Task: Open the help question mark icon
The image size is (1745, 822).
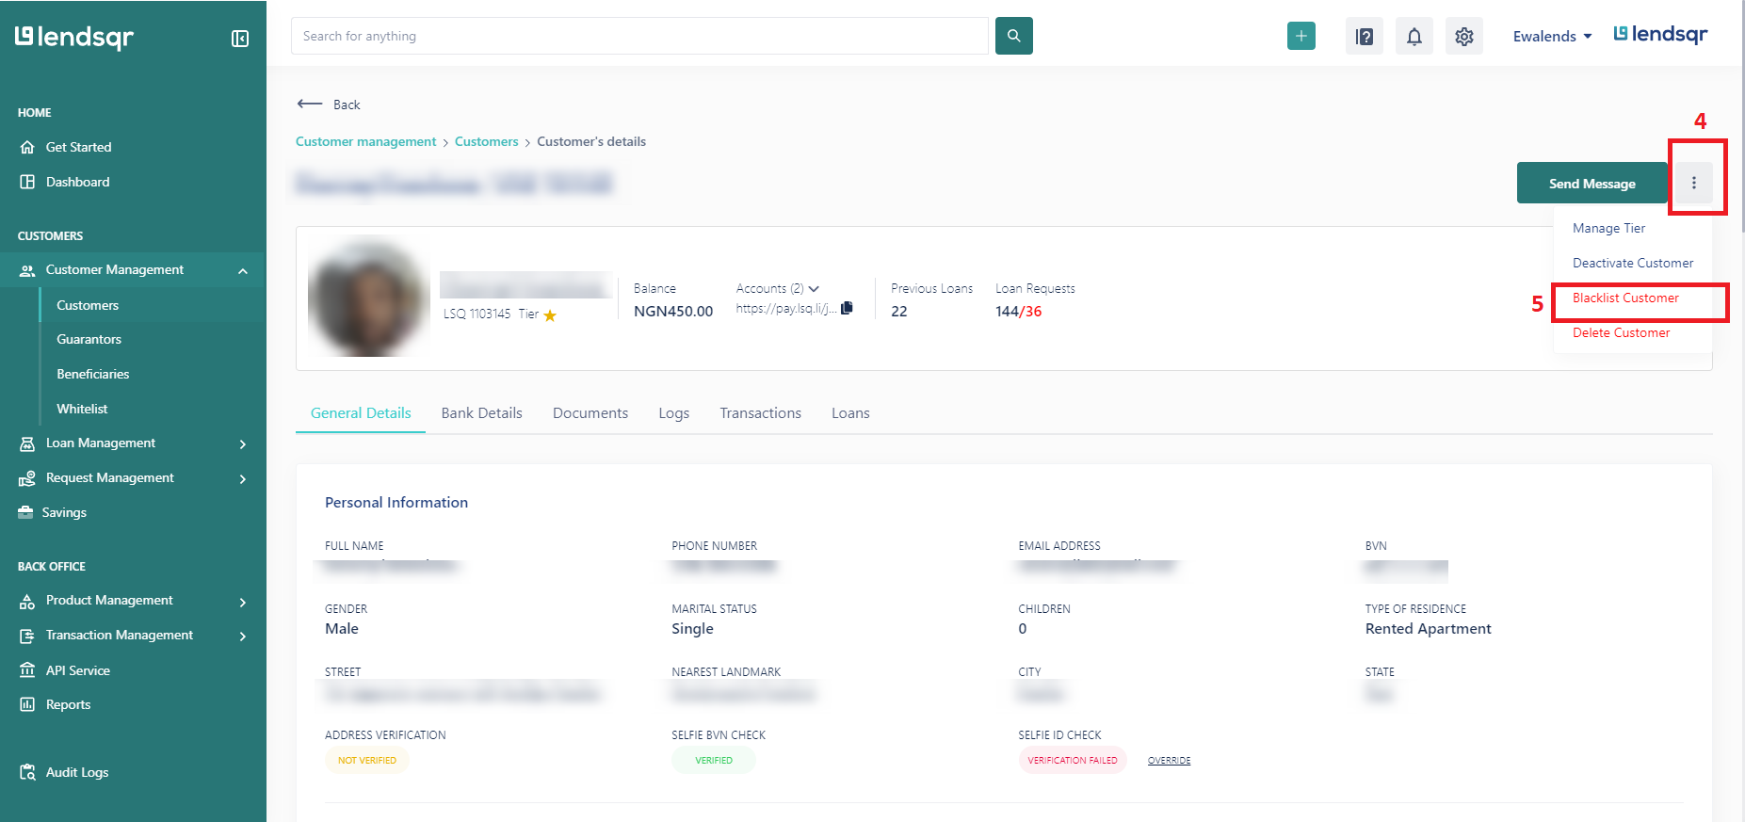Action: coord(1364,36)
